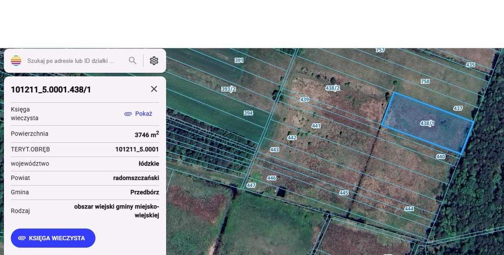504x255 pixels.
Task: Click parcel label 437 on map
Action: pos(458,108)
